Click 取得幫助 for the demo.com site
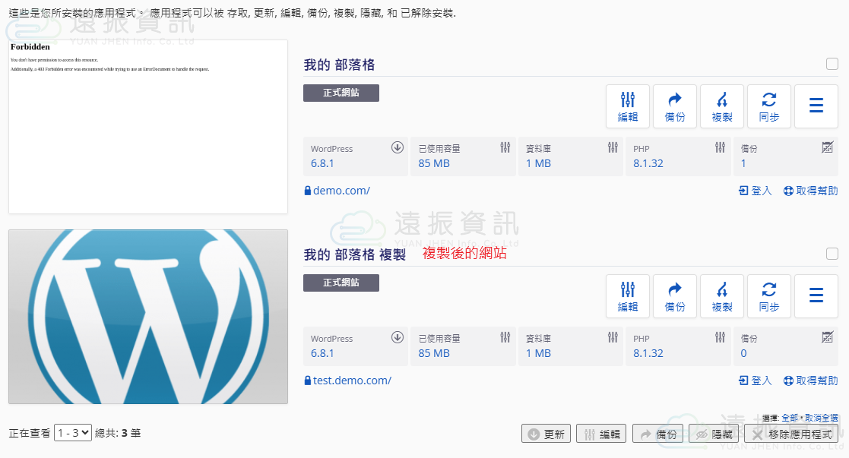This screenshot has height=458, width=849. [810, 191]
